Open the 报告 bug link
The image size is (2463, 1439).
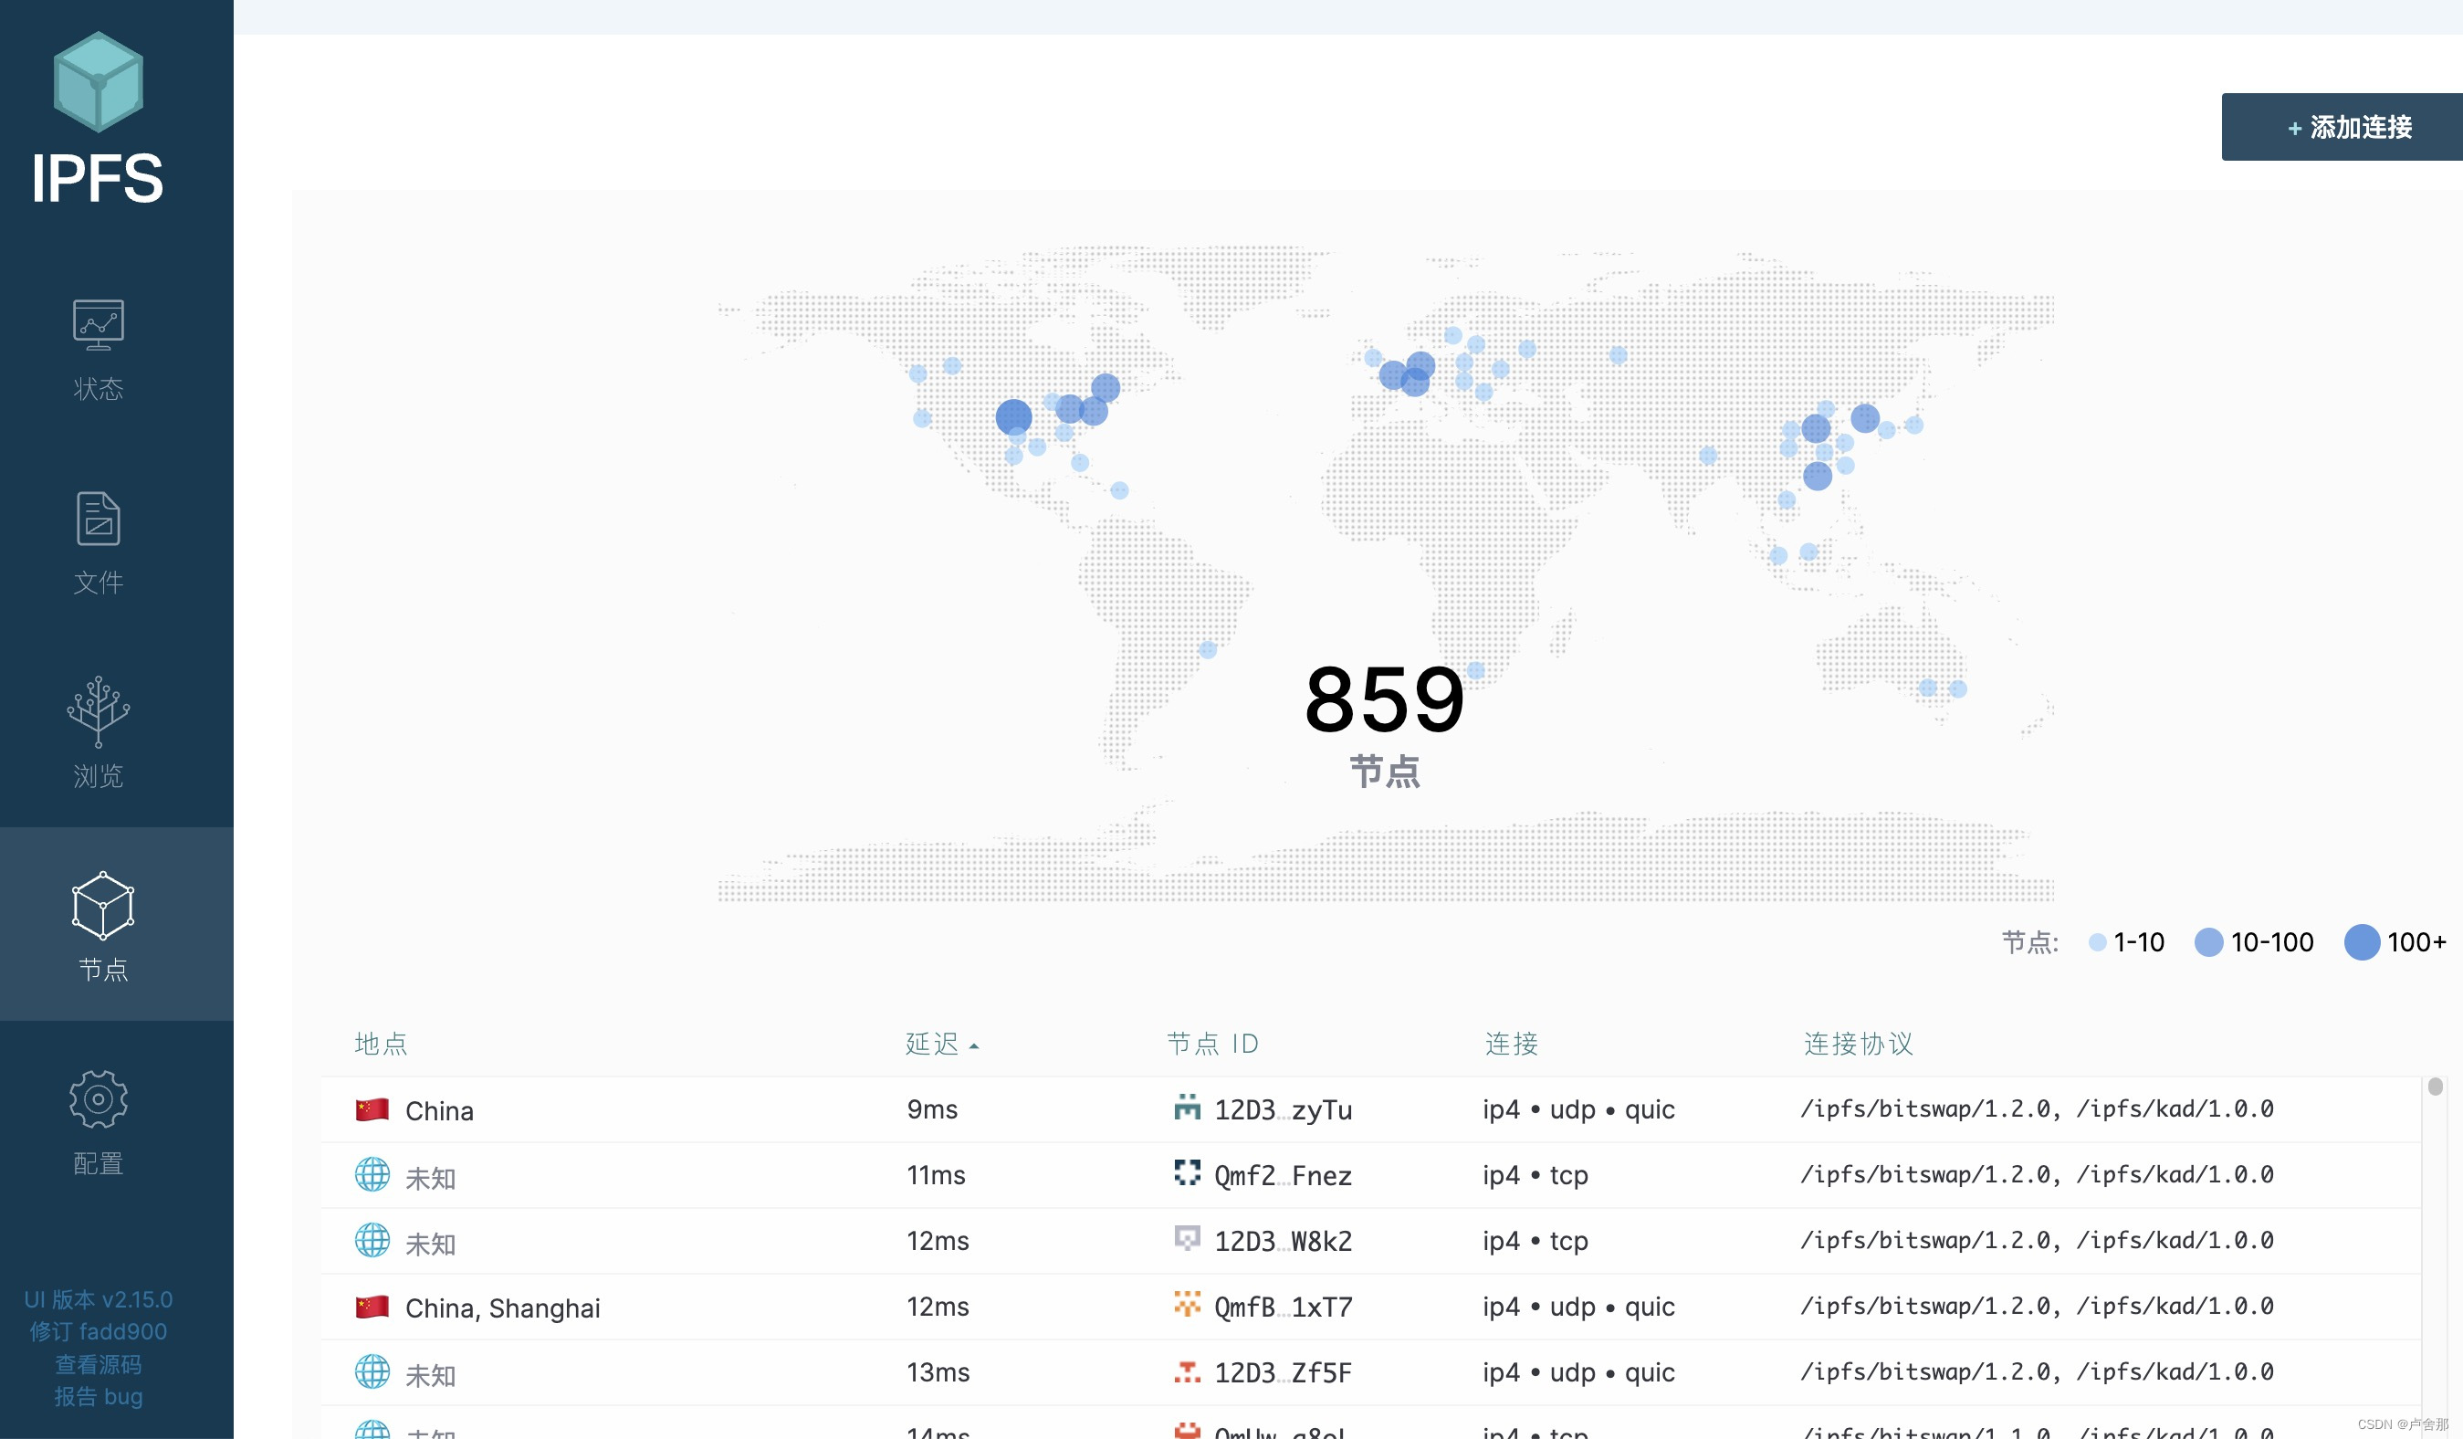[98, 1397]
